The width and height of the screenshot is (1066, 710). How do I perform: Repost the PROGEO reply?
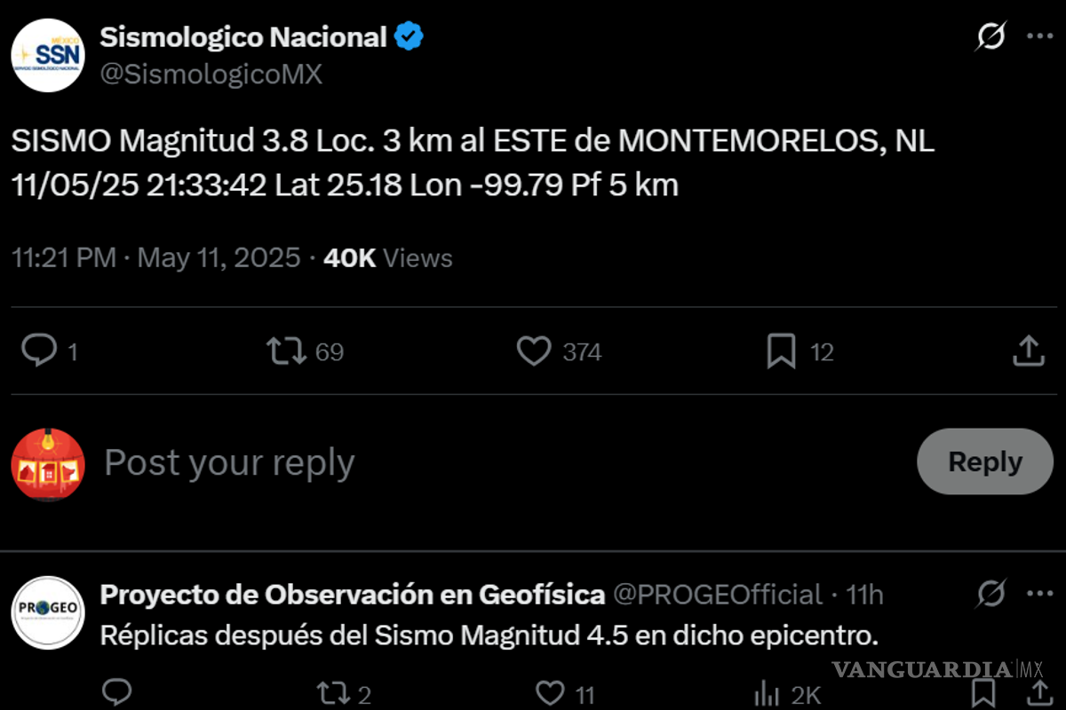[x=333, y=692]
